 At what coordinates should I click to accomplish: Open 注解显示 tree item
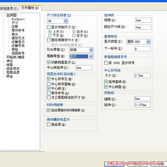pos(18,42)
